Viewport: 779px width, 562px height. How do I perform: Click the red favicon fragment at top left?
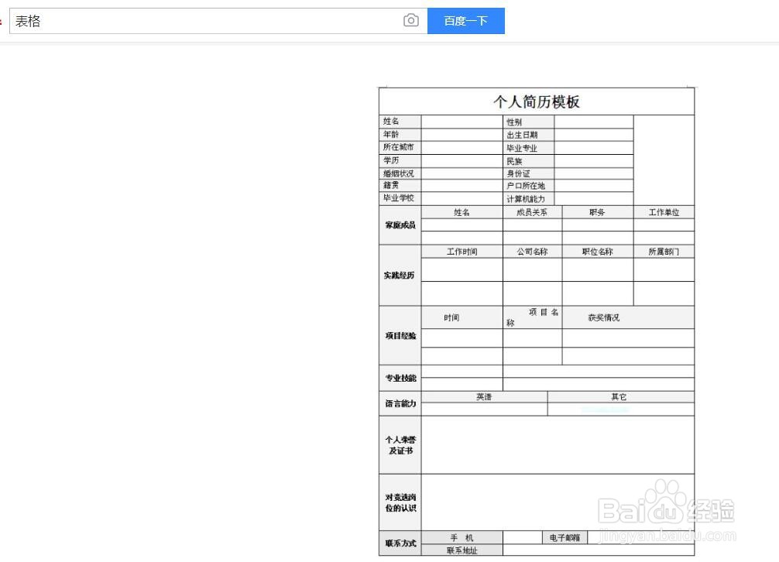(x=2, y=21)
